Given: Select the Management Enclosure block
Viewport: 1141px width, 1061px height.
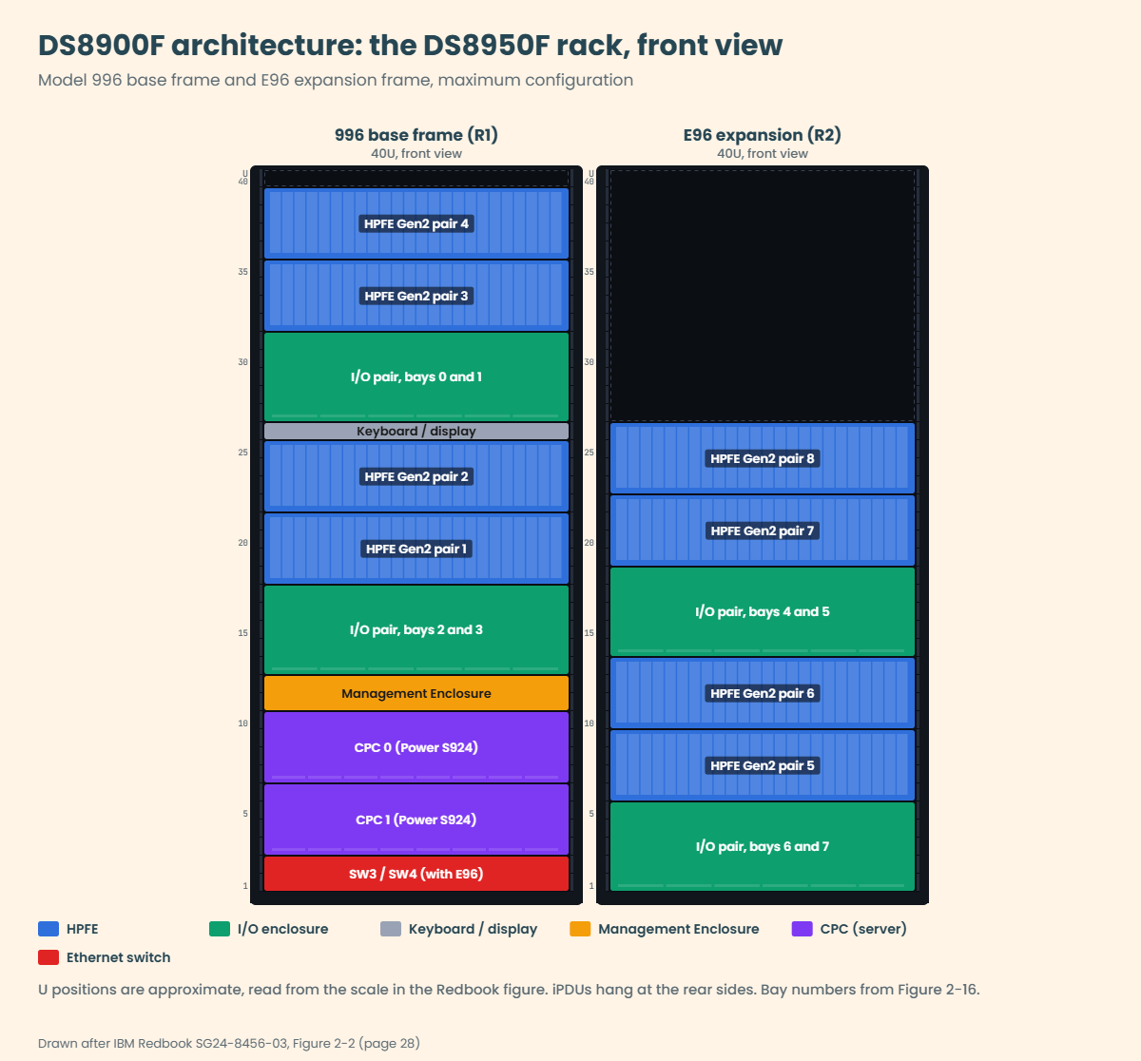Looking at the screenshot, I should [416, 693].
